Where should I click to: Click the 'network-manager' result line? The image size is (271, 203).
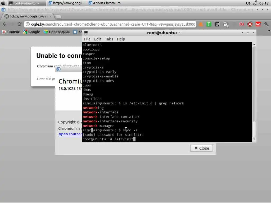pyautogui.click(x=98, y=126)
